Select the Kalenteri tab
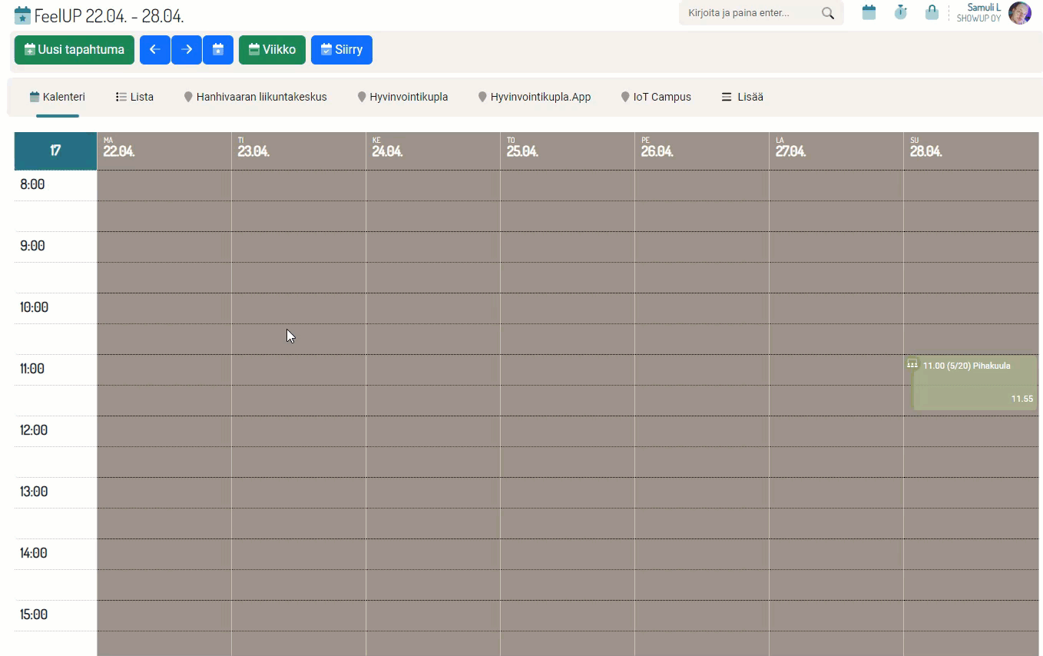 click(x=58, y=97)
